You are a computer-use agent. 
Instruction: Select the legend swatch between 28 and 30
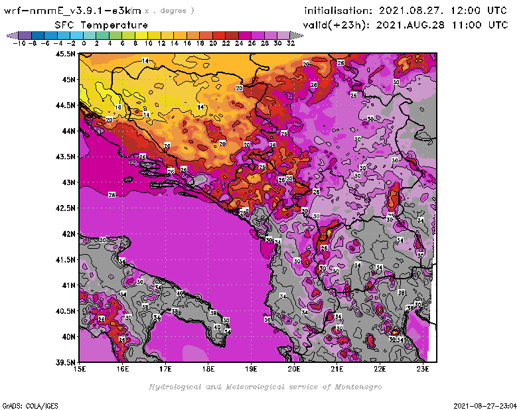click(270, 35)
